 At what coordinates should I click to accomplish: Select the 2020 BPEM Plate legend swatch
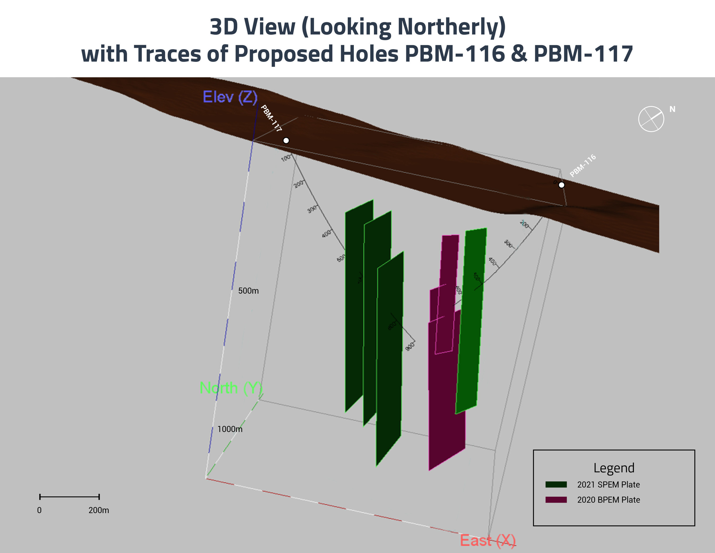point(556,499)
